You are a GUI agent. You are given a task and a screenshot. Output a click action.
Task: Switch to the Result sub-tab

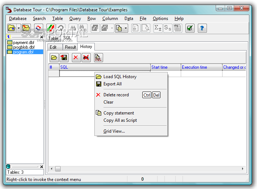tap(70, 47)
